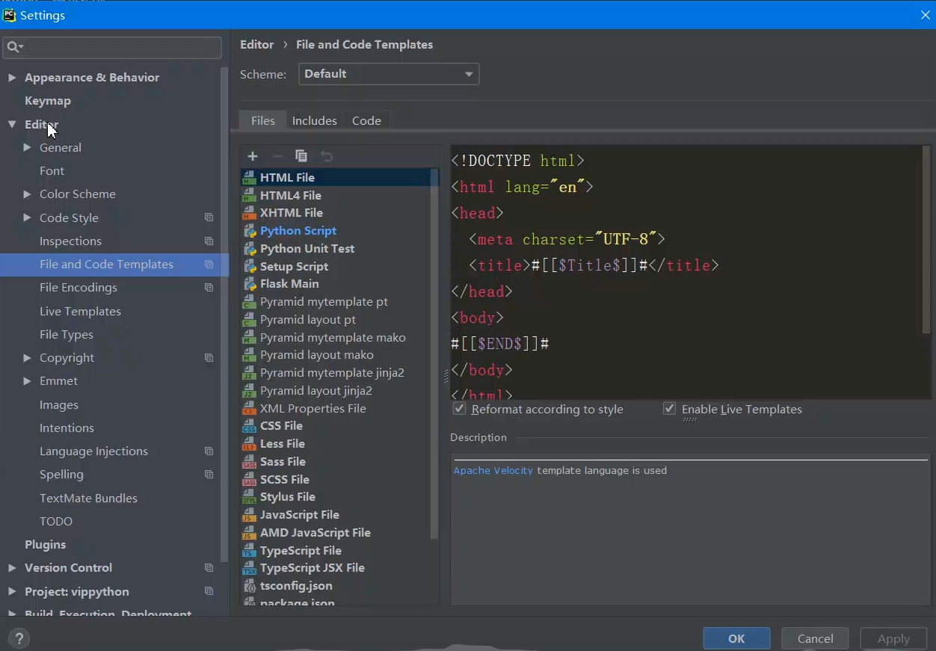Open the Scheme dropdown
The image size is (936, 651).
[389, 74]
